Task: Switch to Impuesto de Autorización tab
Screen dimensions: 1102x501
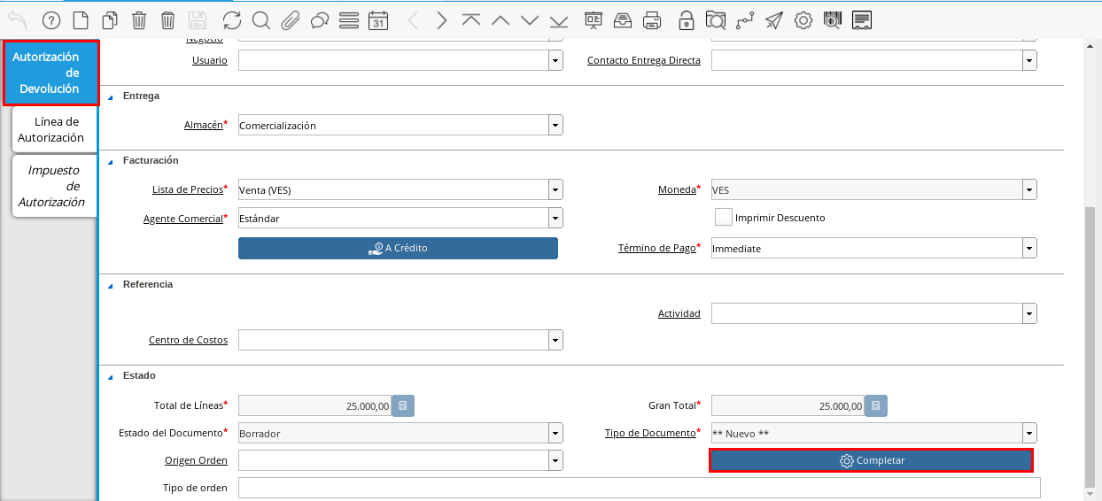Action: point(54,186)
